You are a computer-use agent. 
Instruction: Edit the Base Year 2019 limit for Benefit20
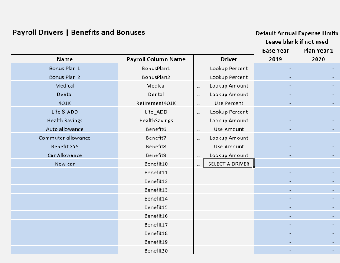coord(275,250)
